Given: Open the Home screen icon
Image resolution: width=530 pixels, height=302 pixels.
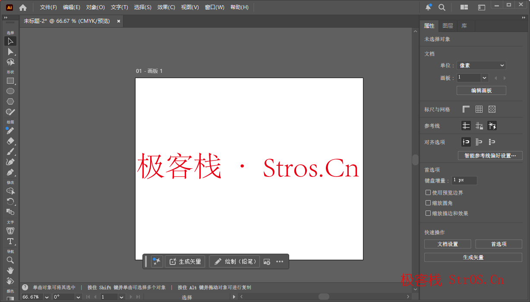Looking at the screenshot, I should click(x=23, y=7).
